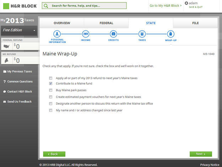Open Go to My H&R Block link

pyautogui.click(x=166, y=6)
